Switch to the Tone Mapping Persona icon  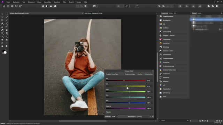pyautogui.click(x=16, y=6)
